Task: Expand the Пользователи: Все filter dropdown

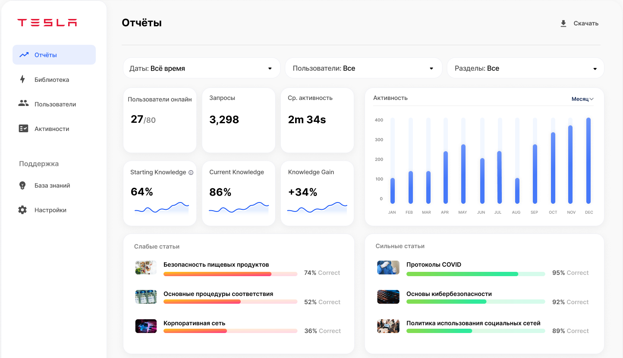Action: click(363, 68)
